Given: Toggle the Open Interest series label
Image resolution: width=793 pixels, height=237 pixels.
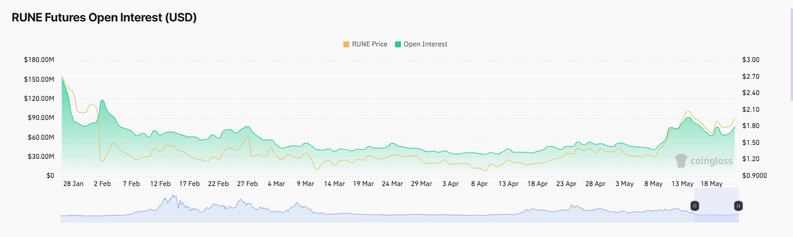Looking at the screenshot, I should tap(425, 44).
